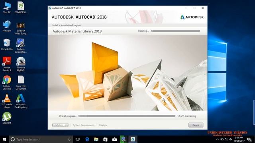Open the Recycle Bin
The width and height of the screenshot is (255, 143).
tap(7, 44)
